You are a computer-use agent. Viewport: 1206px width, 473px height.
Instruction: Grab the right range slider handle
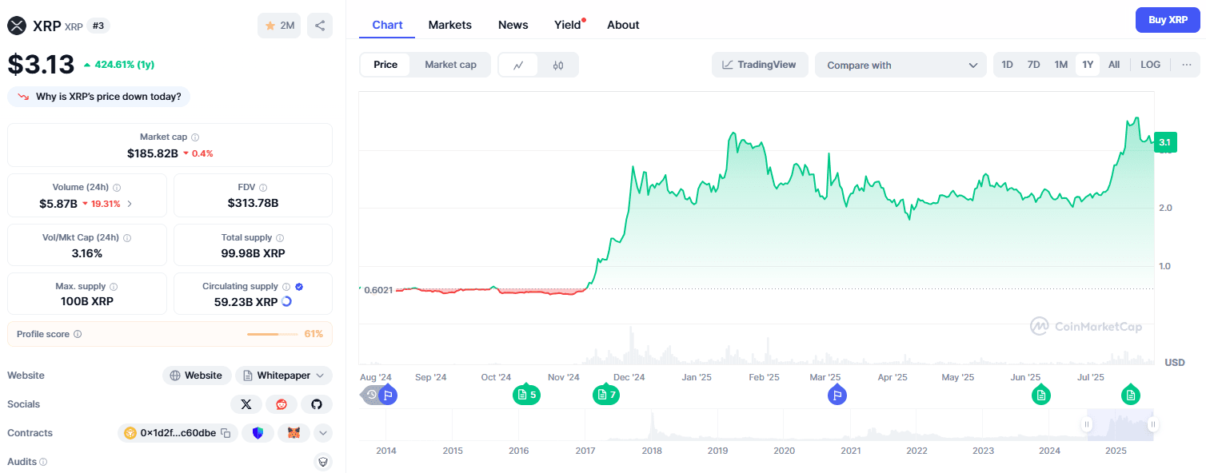1152,425
